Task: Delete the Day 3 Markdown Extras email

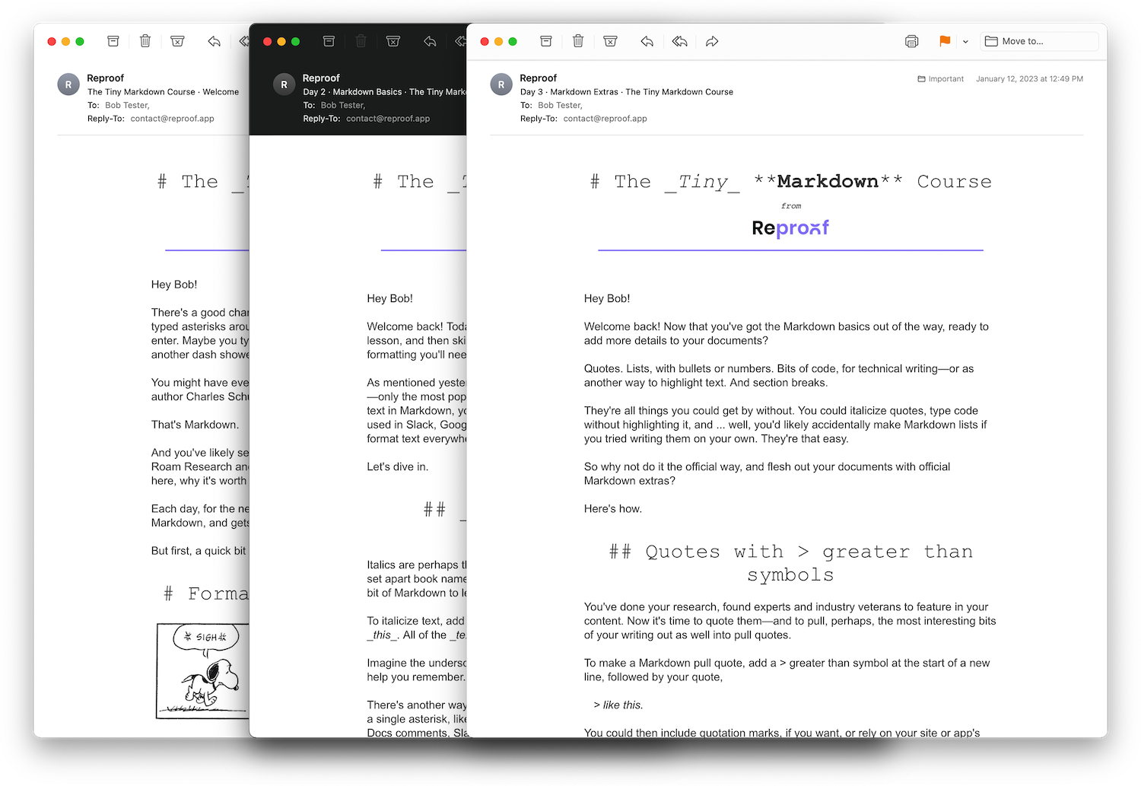Action: tap(578, 41)
